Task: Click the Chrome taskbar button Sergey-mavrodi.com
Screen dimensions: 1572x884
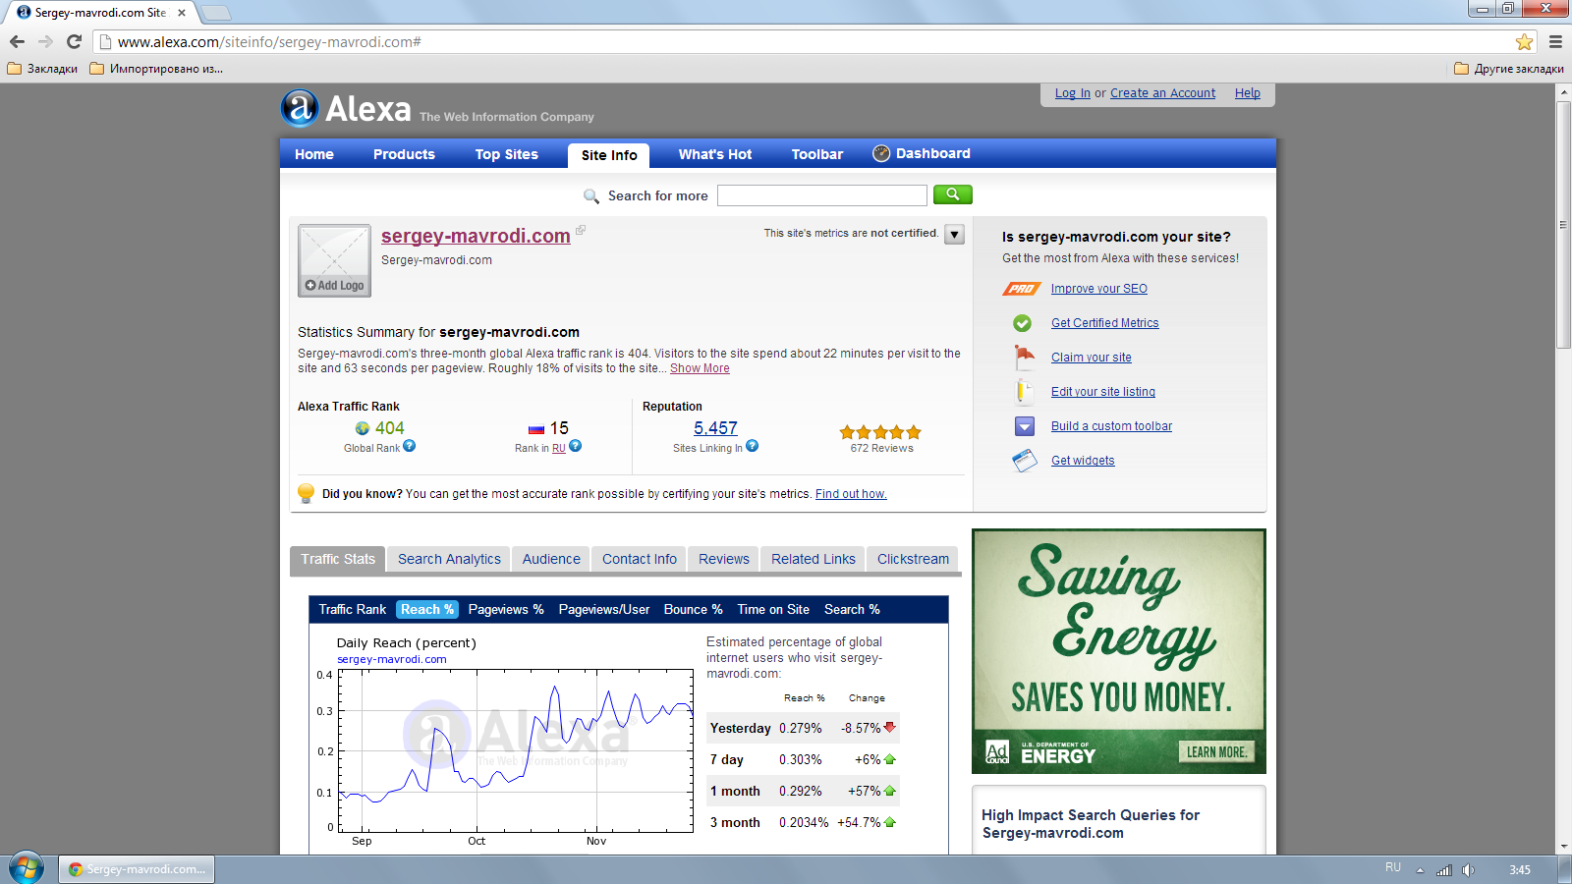Action: click(x=137, y=869)
